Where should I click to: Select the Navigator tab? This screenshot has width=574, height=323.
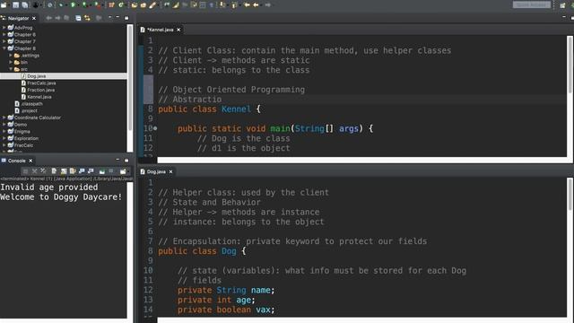pyautogui.click(x=18, y=18)
